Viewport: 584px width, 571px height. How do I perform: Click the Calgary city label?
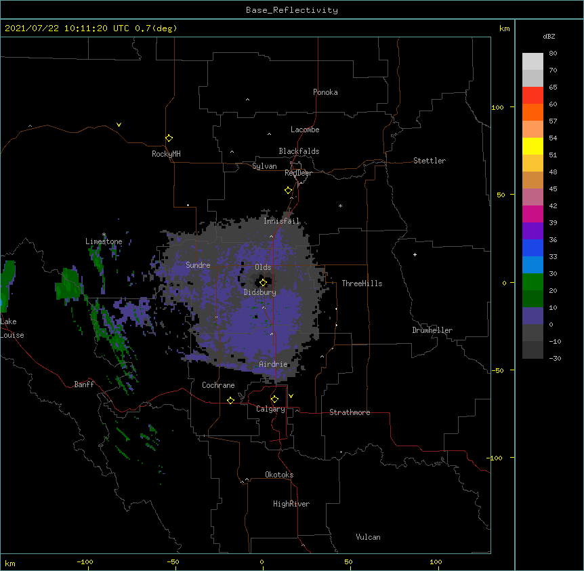(x=270, y=409)
